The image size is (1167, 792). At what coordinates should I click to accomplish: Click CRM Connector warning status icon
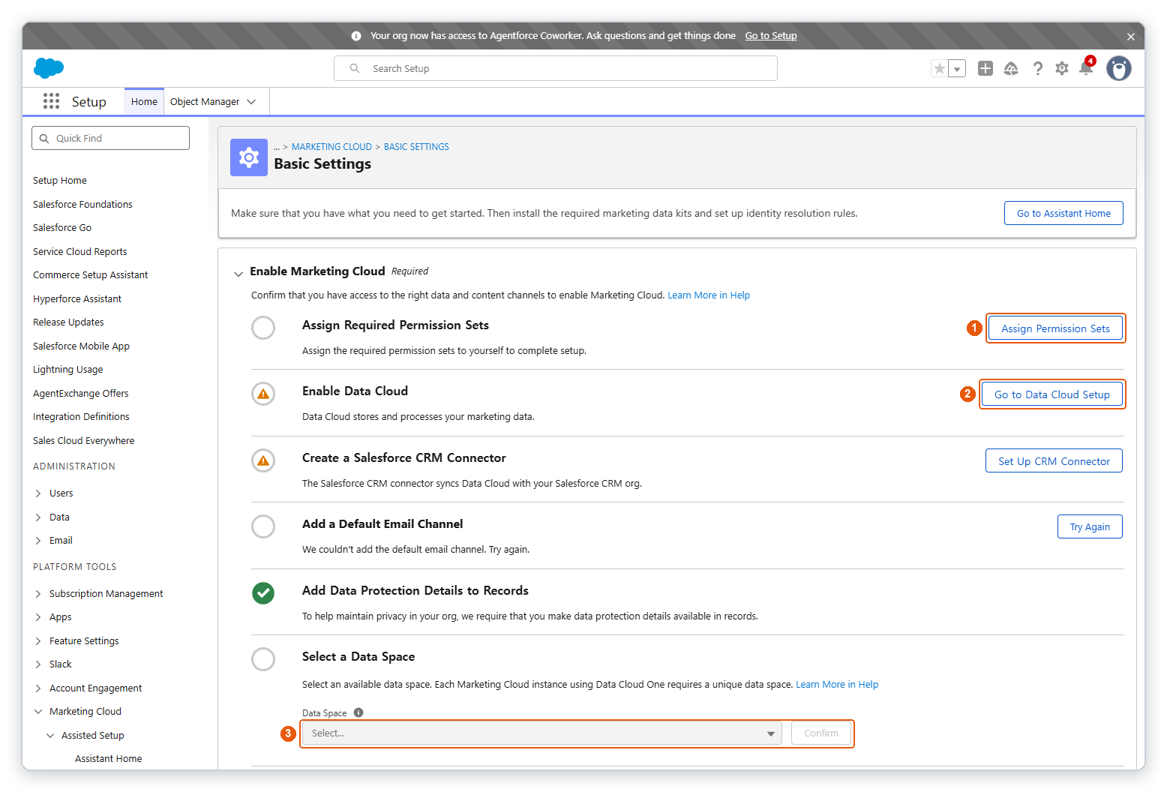(263, 460)
